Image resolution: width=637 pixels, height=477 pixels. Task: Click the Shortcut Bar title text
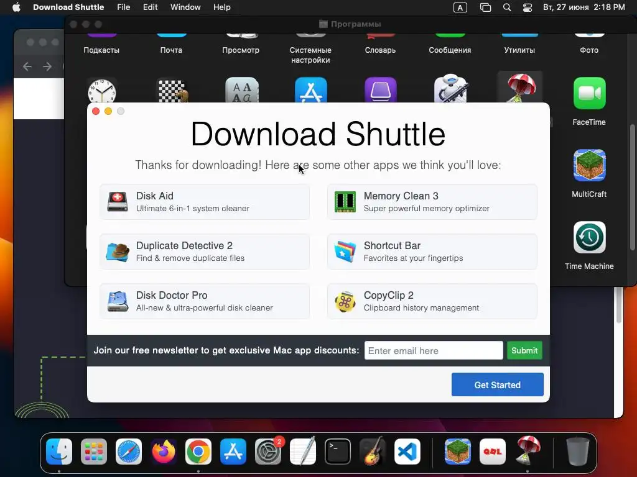pyautogui.click(x=392, y=246)
